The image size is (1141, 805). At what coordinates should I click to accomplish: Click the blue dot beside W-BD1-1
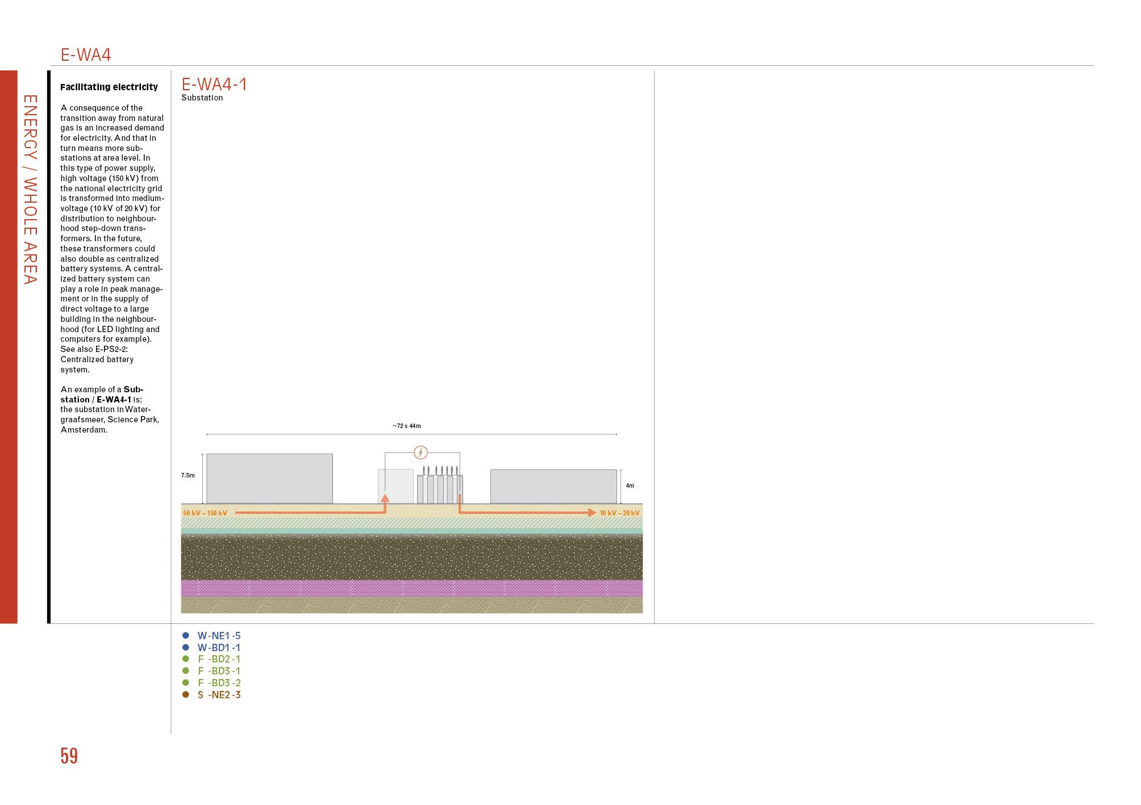point(185,647)
